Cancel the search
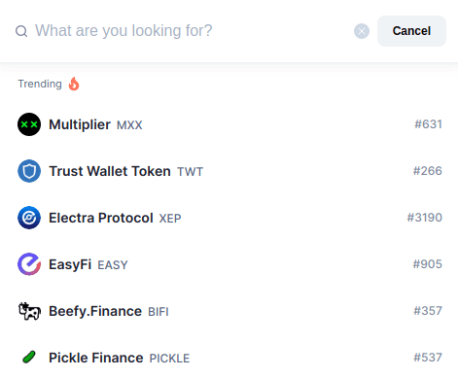458x378 pixels. coord(411,31)
